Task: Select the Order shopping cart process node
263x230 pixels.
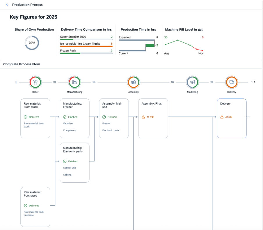Action: click(35, 82)
